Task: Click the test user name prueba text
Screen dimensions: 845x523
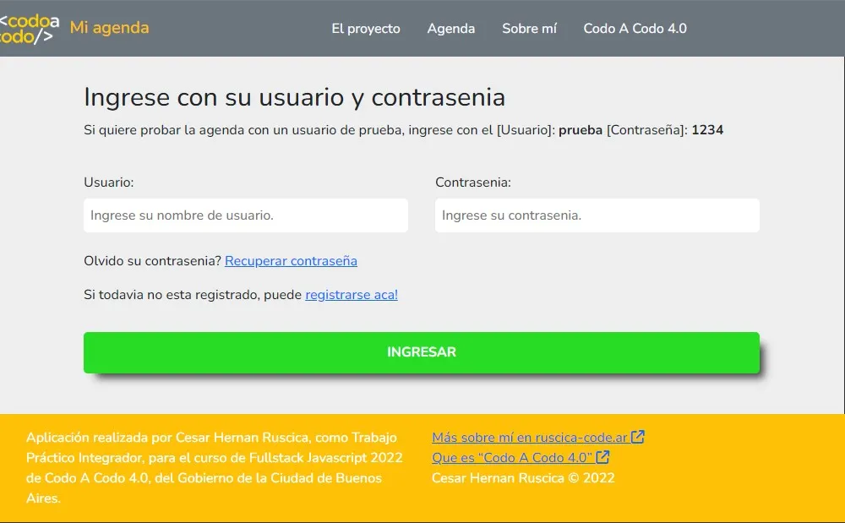Action: [x=581, y=130]
